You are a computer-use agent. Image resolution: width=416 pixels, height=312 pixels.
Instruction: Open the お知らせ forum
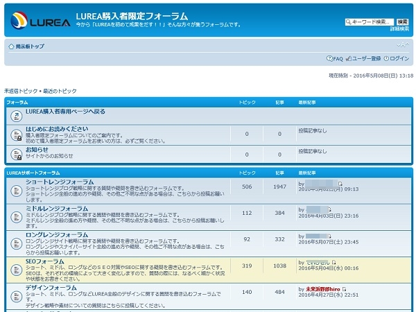click(x=37, y=150)
